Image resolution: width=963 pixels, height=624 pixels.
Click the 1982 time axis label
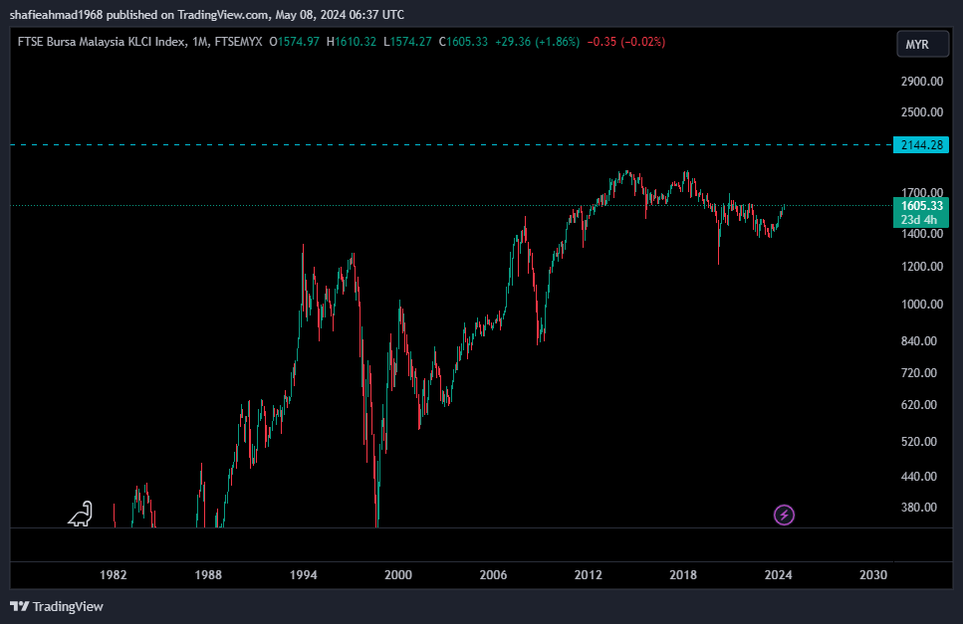[x=113, y=575]
